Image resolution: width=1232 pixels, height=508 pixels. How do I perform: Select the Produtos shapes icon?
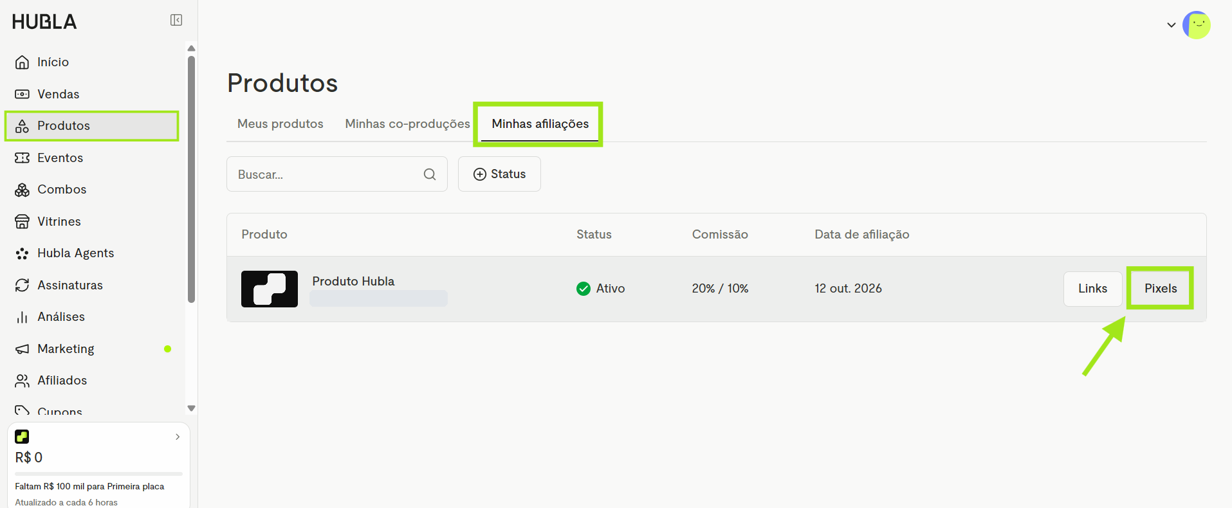(x=22, y=126)
